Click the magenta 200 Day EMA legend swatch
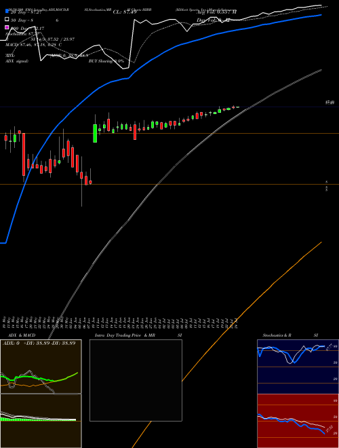The width and height of the screenshot is (339, 448). tap(7, 27)
